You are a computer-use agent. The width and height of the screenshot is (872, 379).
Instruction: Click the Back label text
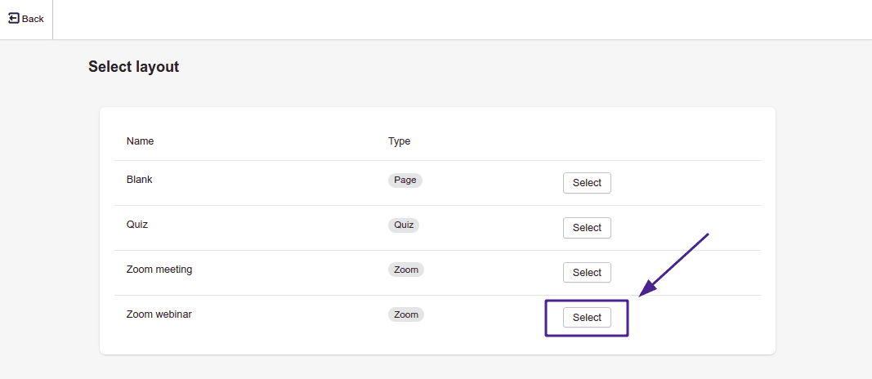coord(33,19)
